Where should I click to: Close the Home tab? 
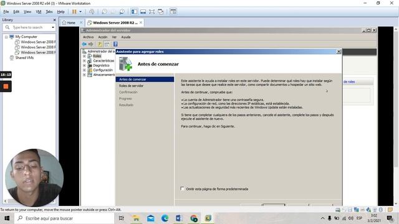coord(81,22)
